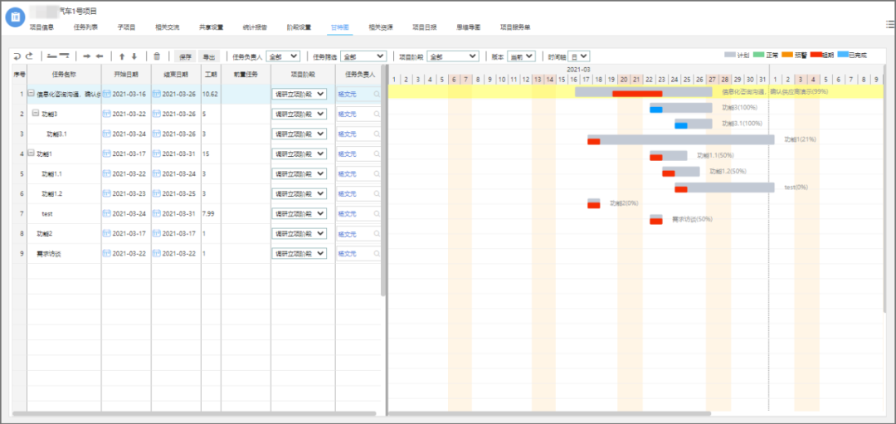Open the phase dropdown in 功能3.1 row
The image size is (896, 424).
coord(299,134)
